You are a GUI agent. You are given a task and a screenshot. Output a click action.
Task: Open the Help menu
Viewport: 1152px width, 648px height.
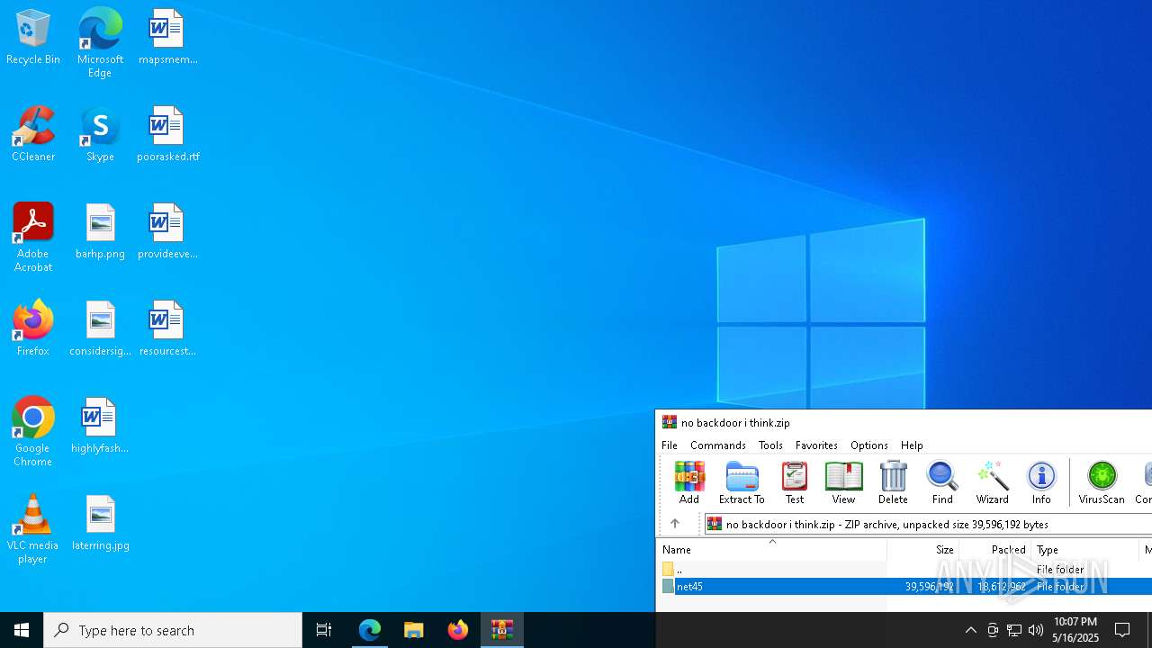912,445
